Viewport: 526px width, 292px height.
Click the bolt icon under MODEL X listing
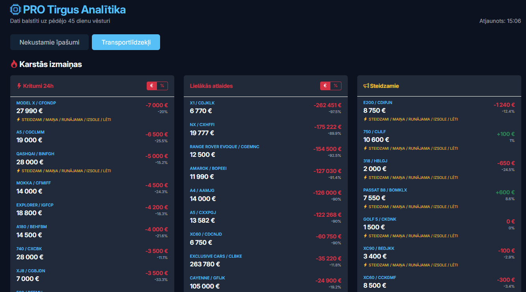click(18, 119)
